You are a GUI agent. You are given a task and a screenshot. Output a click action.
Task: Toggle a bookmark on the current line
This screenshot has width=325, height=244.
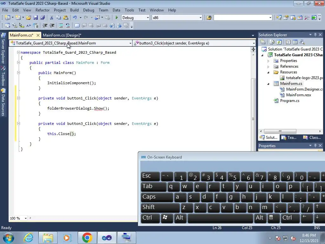pos(77,25)
